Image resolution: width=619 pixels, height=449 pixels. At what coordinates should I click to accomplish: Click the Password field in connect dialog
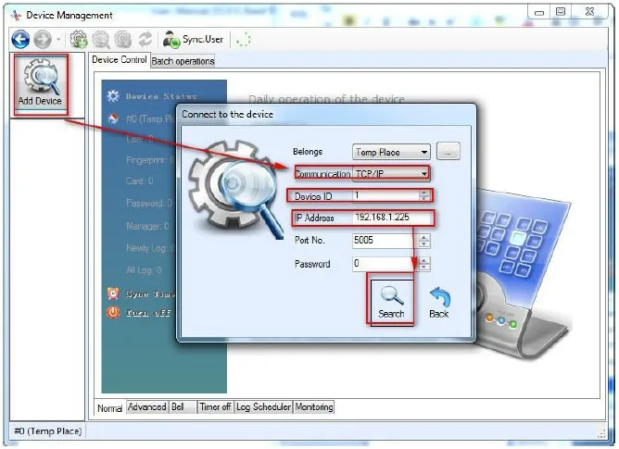tap(385, 264)
